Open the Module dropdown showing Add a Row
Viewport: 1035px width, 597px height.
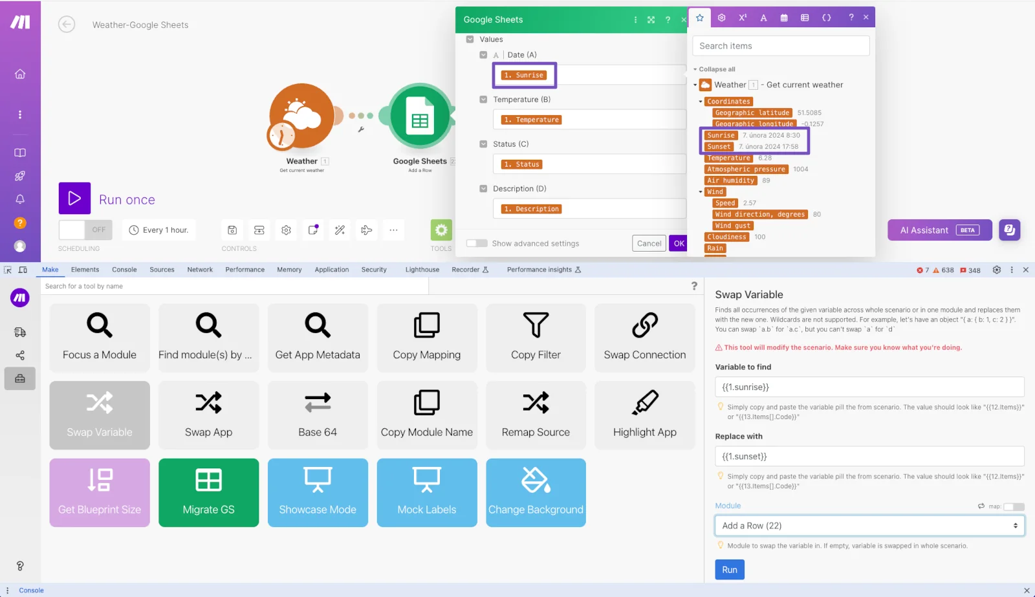pyautogui.click(x=869, y=526)
